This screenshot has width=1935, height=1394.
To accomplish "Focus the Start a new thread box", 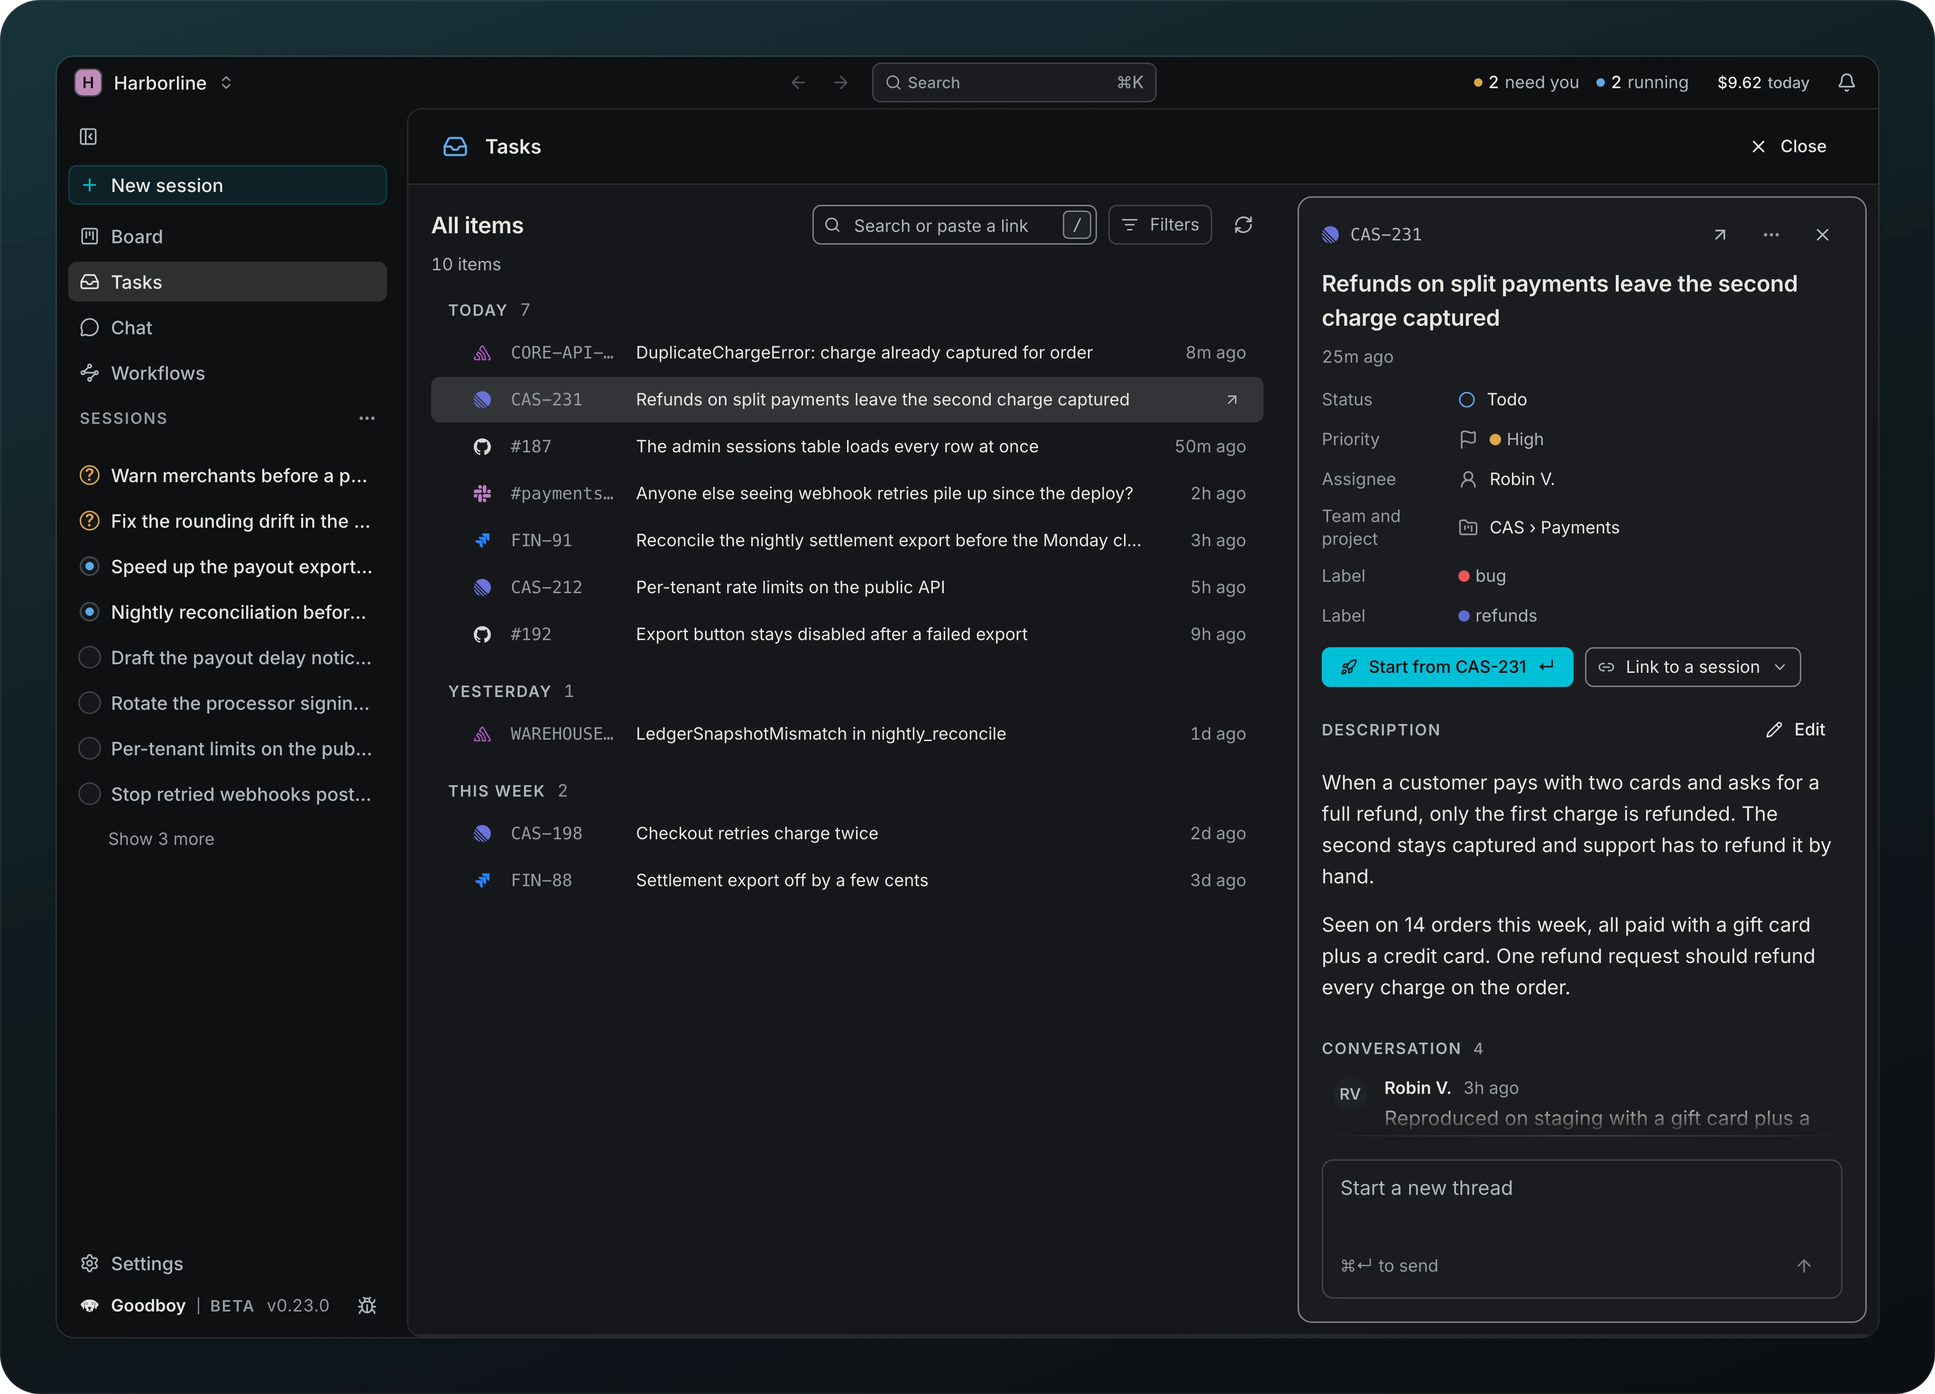I will point(1581,1229).
